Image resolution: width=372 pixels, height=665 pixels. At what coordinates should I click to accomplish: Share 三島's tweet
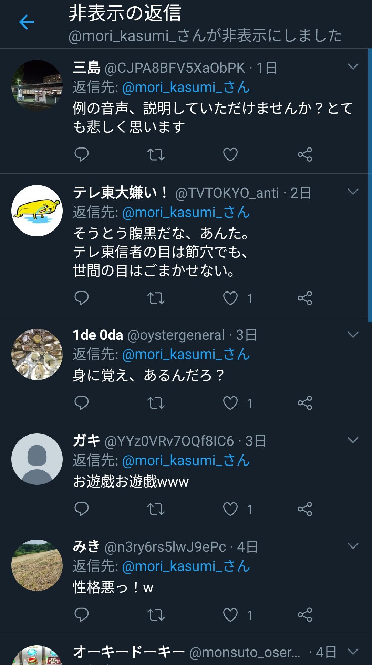pos(305,154)
